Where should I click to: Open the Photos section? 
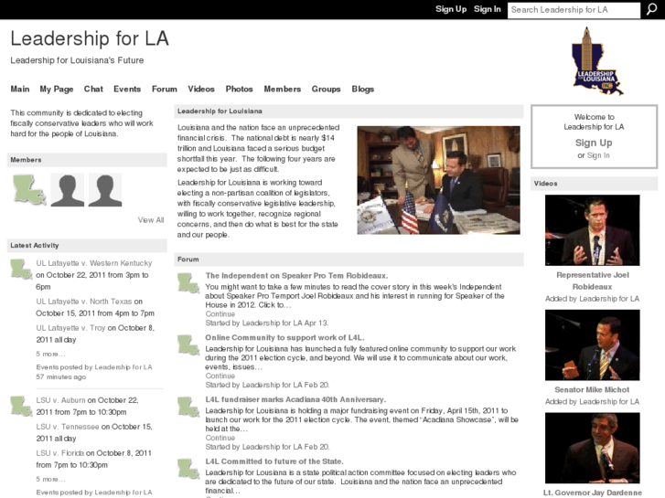[239, 89]
